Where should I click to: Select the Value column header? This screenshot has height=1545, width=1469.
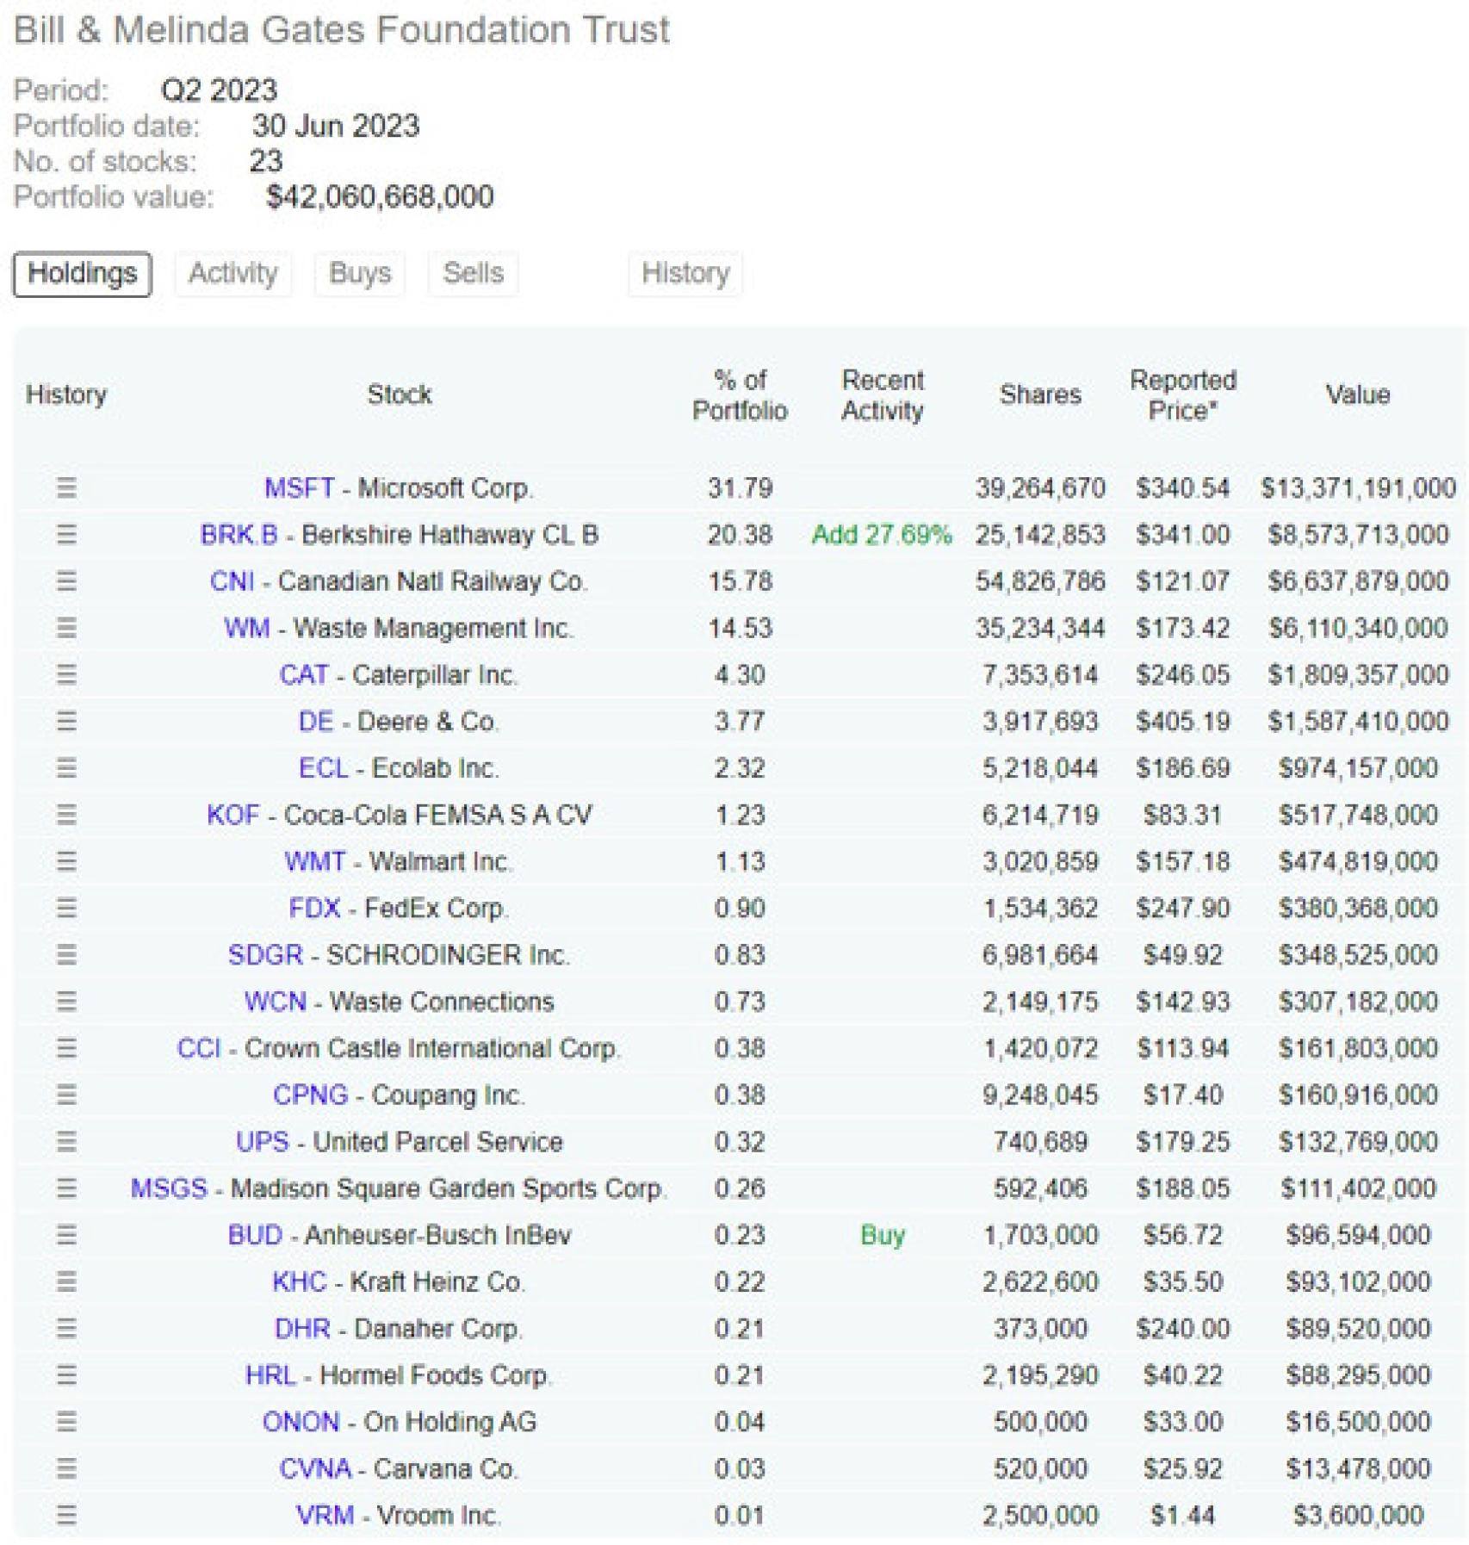pos(1358,394)
